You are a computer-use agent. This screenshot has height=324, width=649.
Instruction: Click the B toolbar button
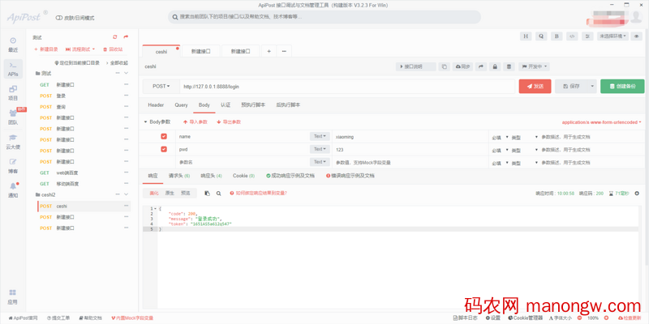tap(557, 36)
